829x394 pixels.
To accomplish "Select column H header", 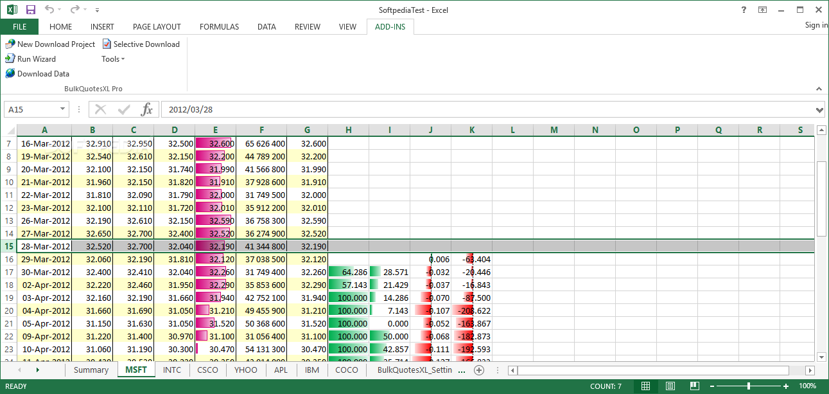I will point(349,130).
